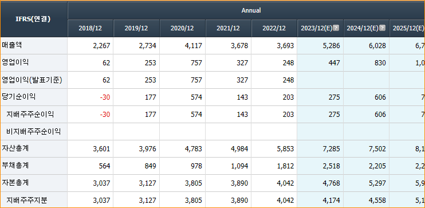Screen dimensions: 425x208
Task: Select the 자산총계 row label
Action: (x=15, y=148)
